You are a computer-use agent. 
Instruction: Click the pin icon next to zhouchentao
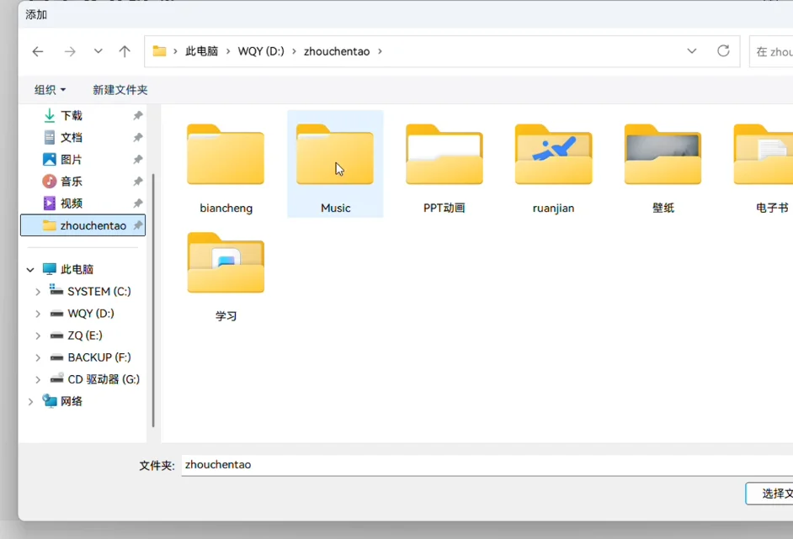137,225
